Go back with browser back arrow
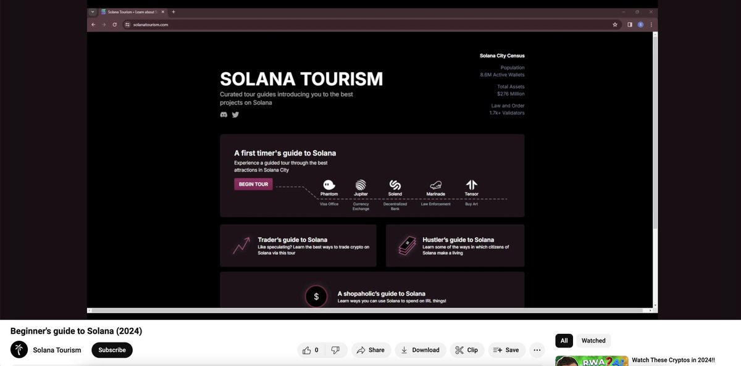Image resolution: width=741 pixels, height=366 pixels. pyautogui.click(x=93, y=25)
